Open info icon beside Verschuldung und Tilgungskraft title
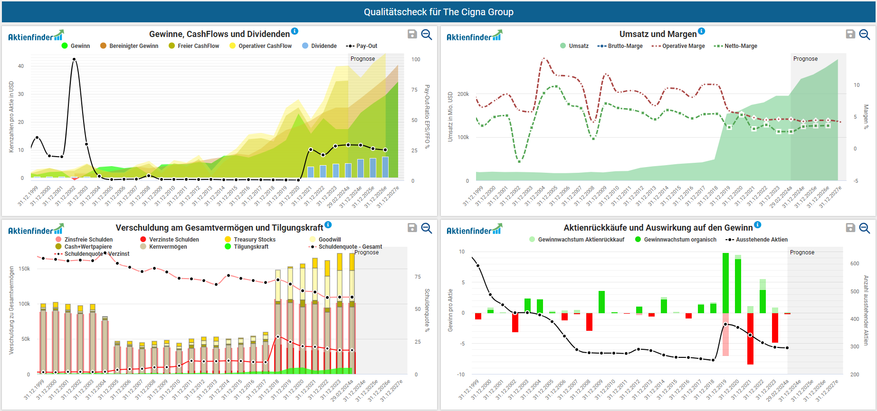 tap(328, 224)
